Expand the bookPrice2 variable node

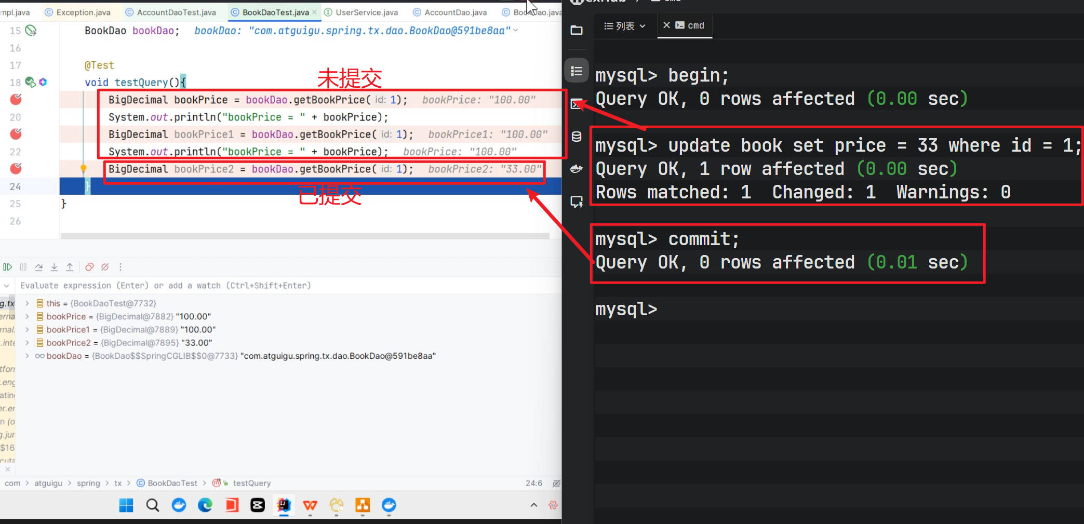[27, 343]
